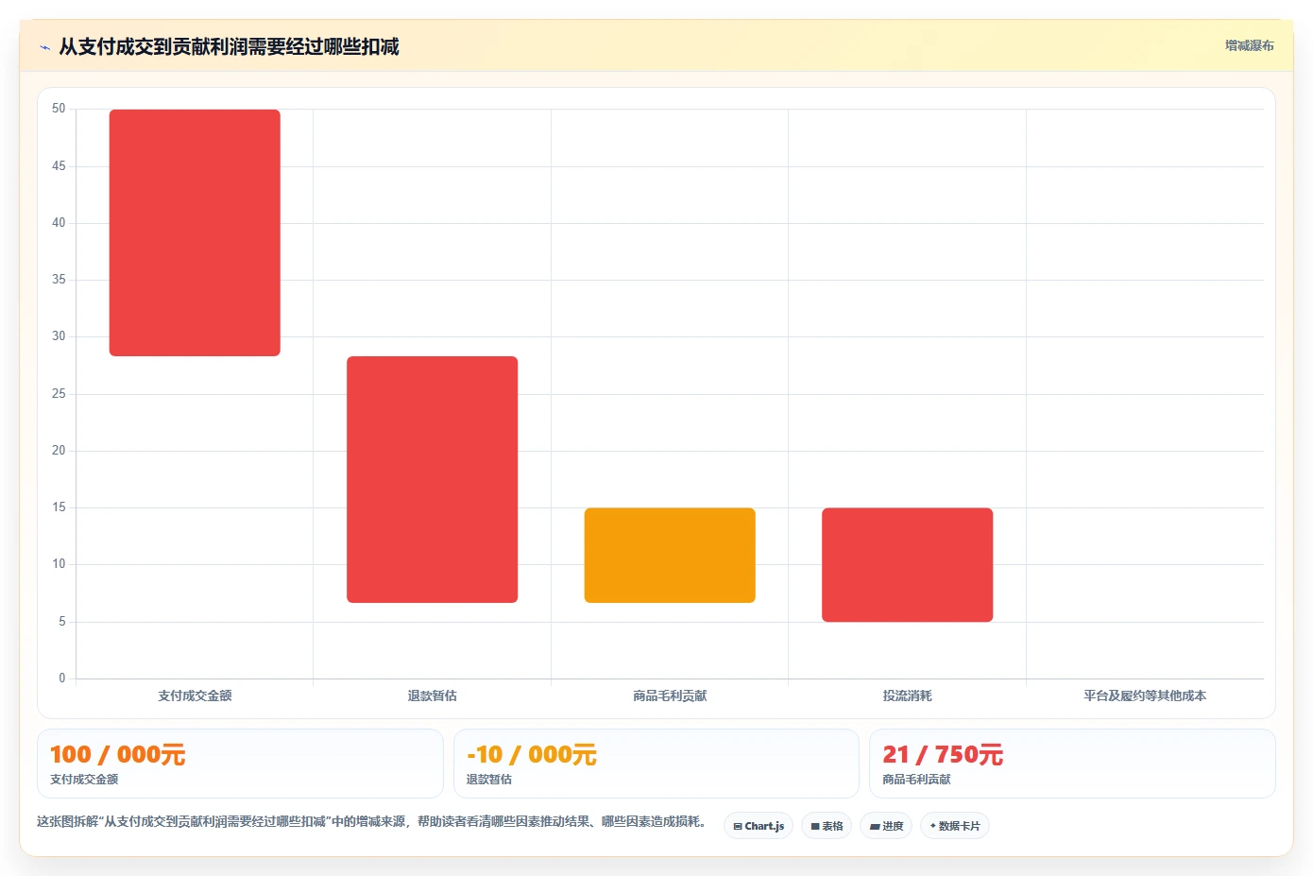Screen dimensions: 1313x876
Task: Click the 商品毛利贡献 x-axis label
Action: (x=670, y=696)
